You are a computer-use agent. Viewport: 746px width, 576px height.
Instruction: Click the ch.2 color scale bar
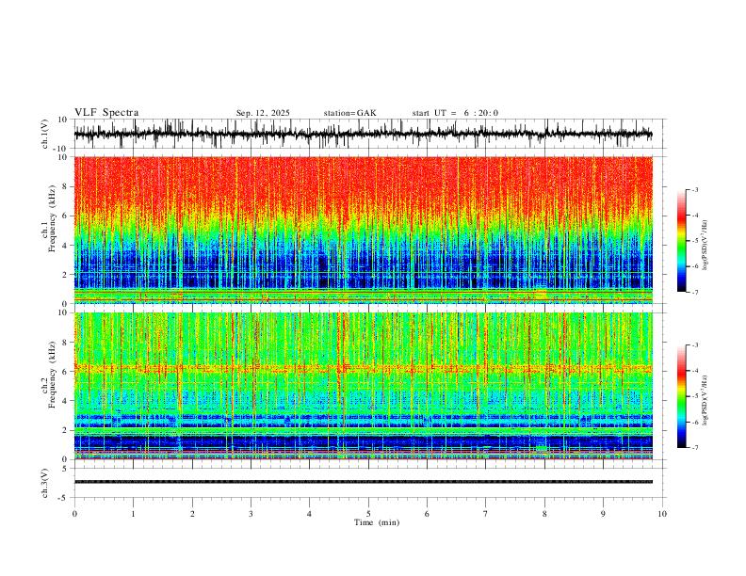click(681, 396)
